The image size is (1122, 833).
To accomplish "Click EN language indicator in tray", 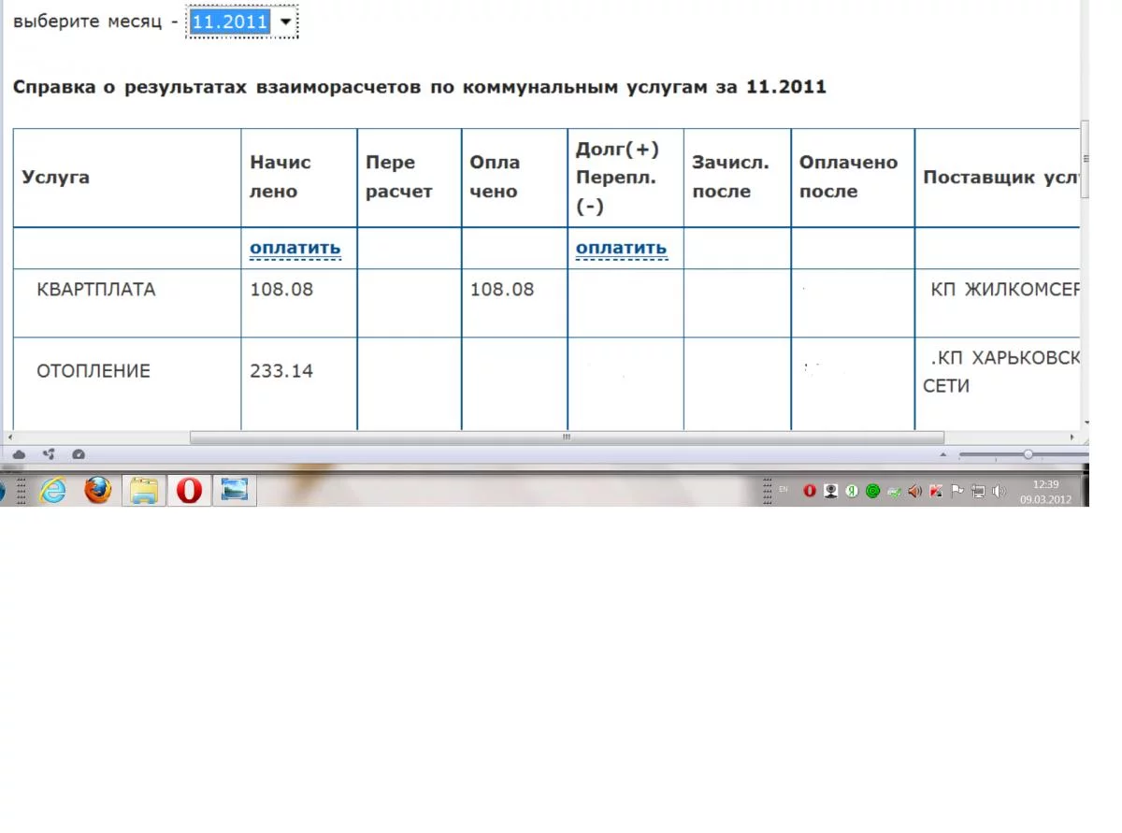I will coord(784,490).
